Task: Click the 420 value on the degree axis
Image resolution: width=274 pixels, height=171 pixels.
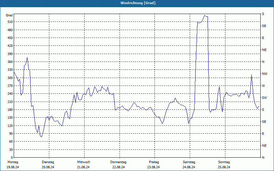Action: 10,46
